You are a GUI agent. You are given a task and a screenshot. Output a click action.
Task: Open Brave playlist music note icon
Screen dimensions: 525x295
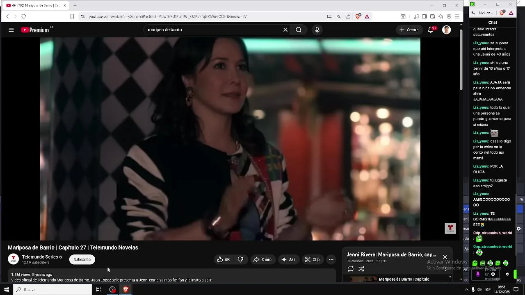coord(416,16)
